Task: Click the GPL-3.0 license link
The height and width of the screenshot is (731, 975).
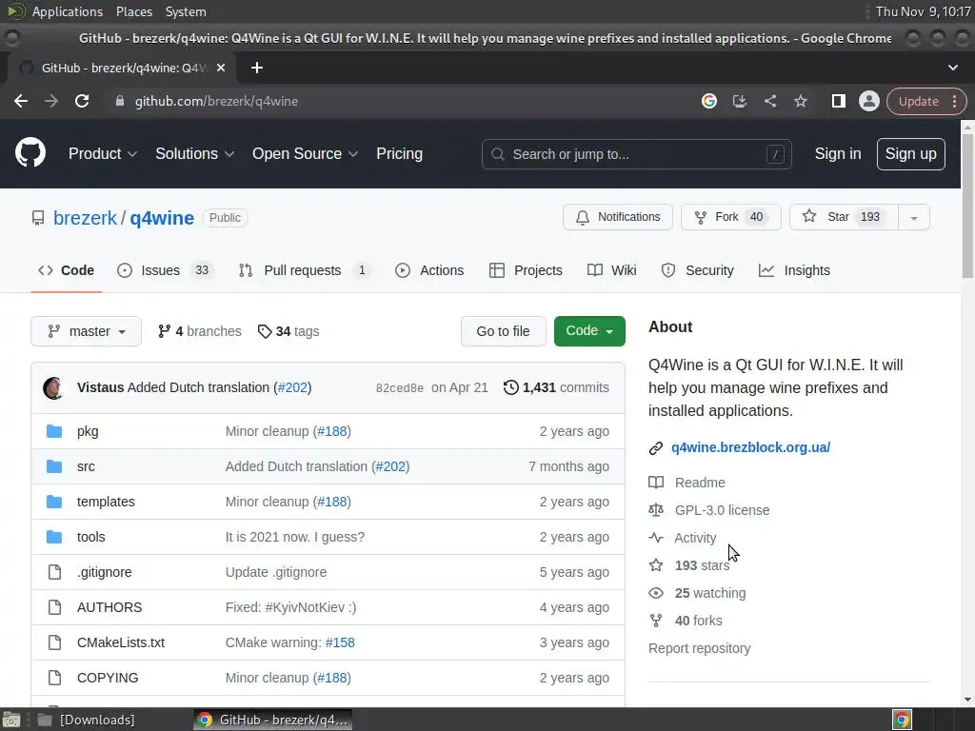Action: point(722,510)
